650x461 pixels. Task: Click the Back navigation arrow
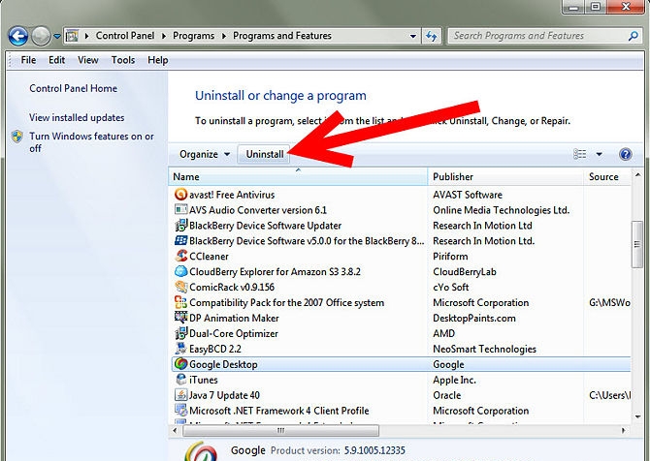(18, 36)
